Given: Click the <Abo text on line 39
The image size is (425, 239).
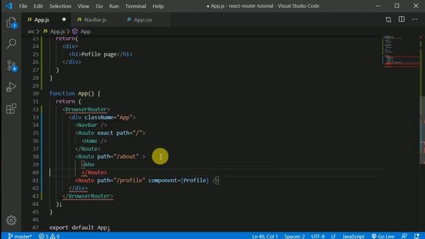Looking at the screenshot, I should pos(88,165).
